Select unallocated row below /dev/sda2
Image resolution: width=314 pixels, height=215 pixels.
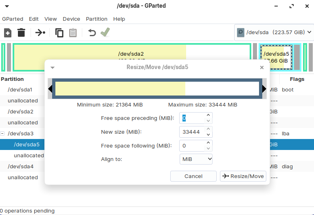(x=22, y=122)
